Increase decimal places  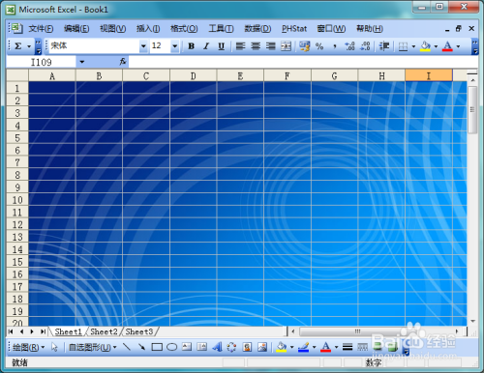[349, 46]
